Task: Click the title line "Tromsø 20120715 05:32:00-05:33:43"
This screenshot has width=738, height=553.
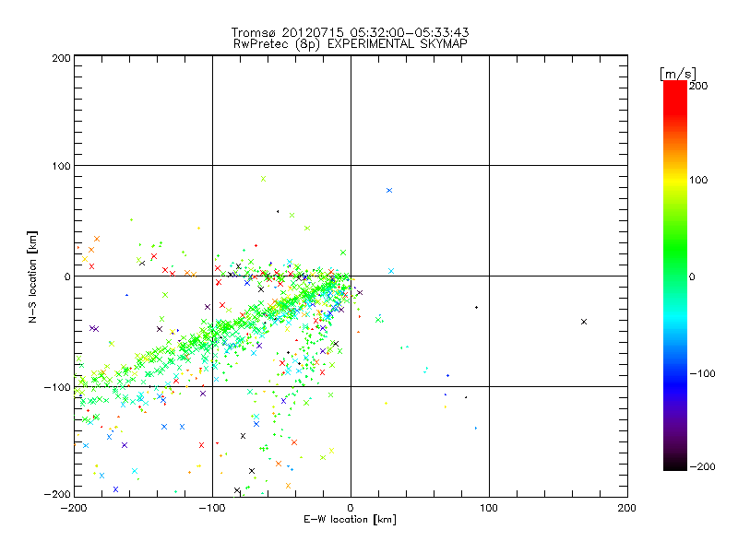Action: click(x=350, y=32)
